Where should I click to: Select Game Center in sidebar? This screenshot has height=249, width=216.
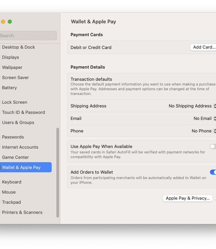16,157
